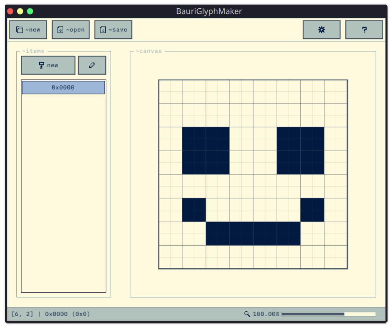Open an existing file via ~open
The height and width of the screenshot is (328, 392).
tap(70, 29)
